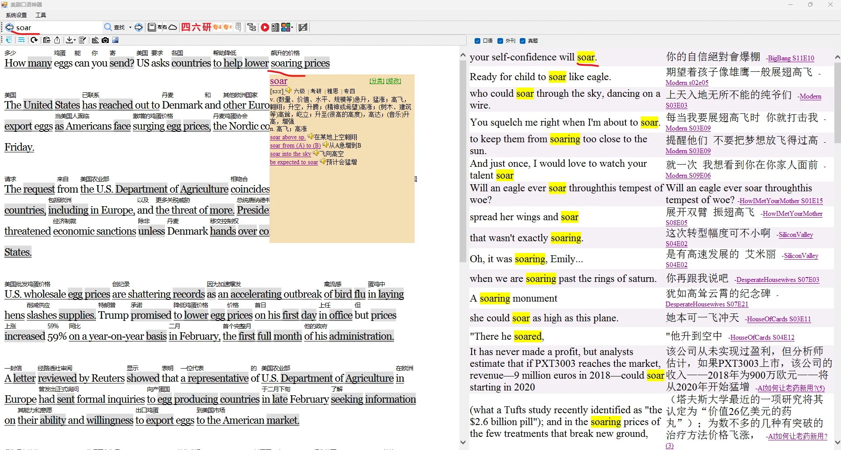Screen dimensions: 841x450
Task: Open the Modern s02e05 source link
Action: coord(687,83)
